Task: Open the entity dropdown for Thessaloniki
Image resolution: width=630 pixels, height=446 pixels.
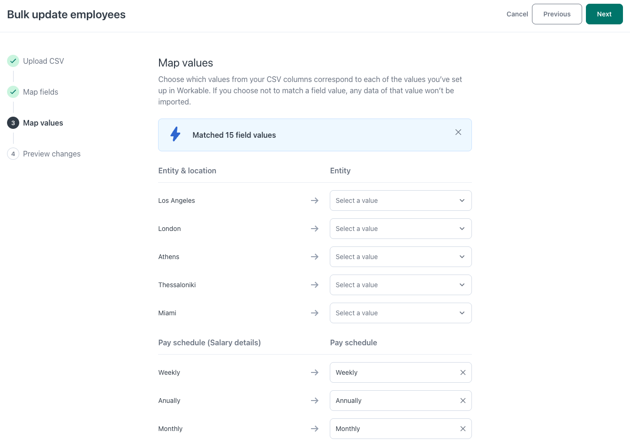Action: click(400, 285)
